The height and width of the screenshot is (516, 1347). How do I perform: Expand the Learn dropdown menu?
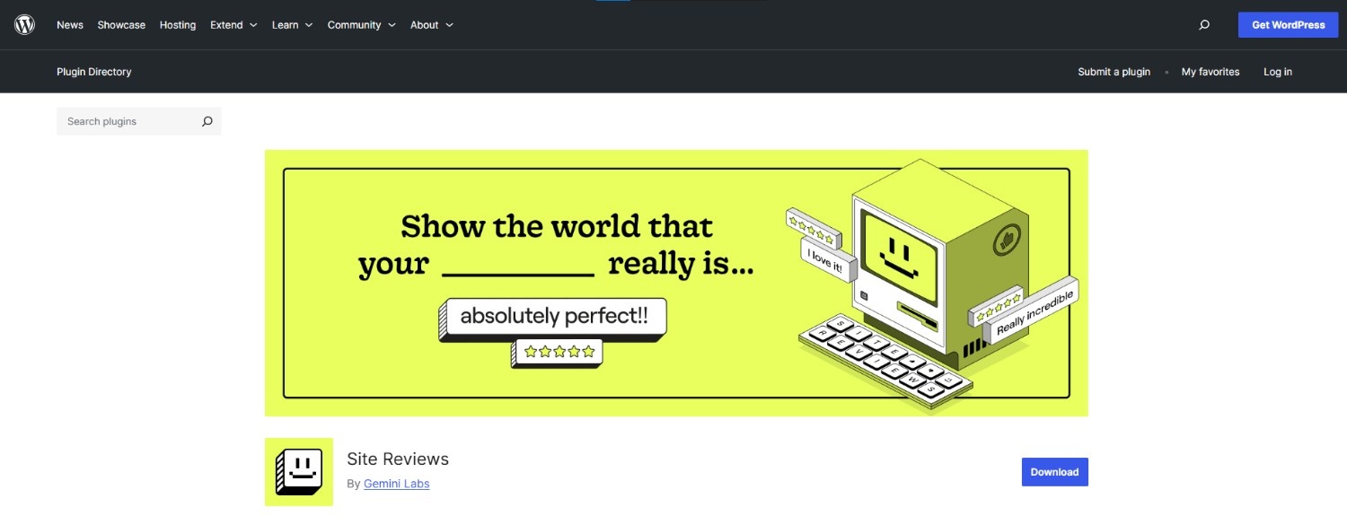pos(292,25)
